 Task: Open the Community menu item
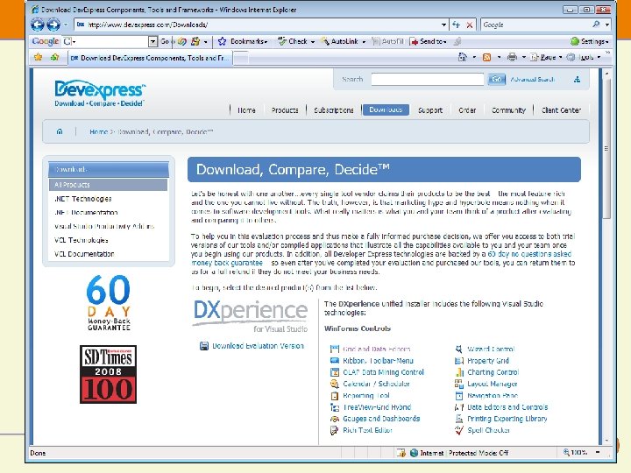pos(508,109)
